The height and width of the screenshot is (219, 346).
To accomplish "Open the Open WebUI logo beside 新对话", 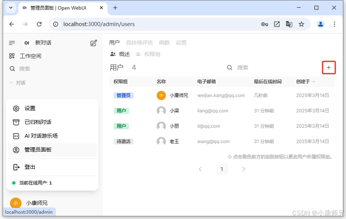I will [27, 43].
